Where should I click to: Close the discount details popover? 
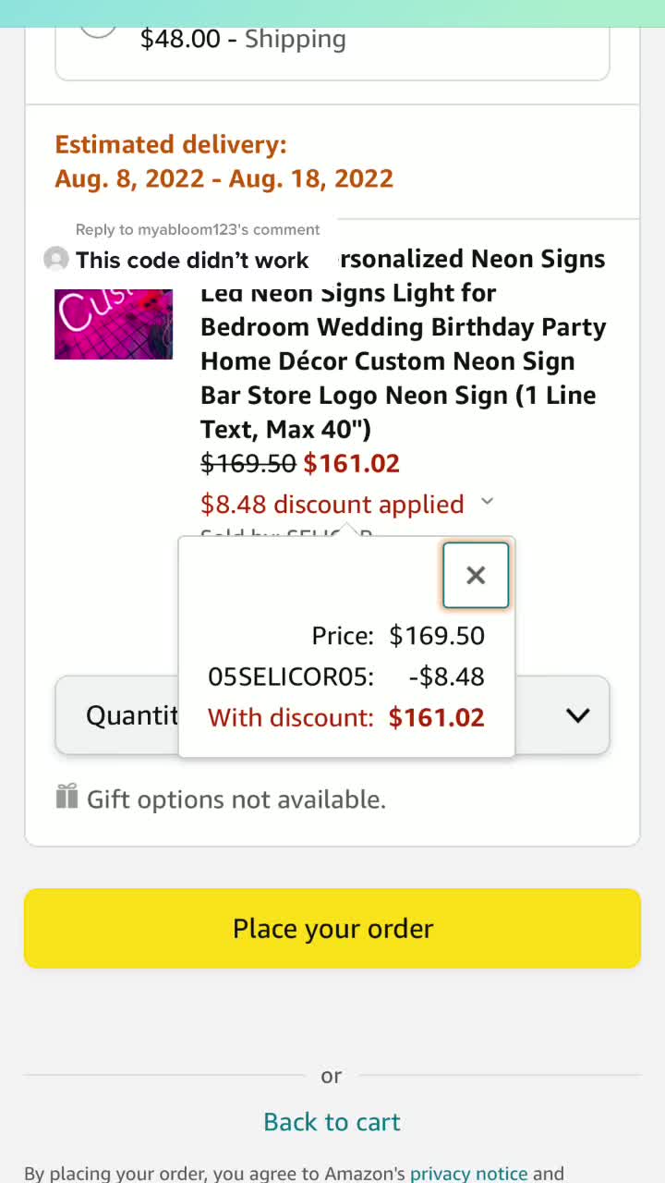(x=476, y=575)
